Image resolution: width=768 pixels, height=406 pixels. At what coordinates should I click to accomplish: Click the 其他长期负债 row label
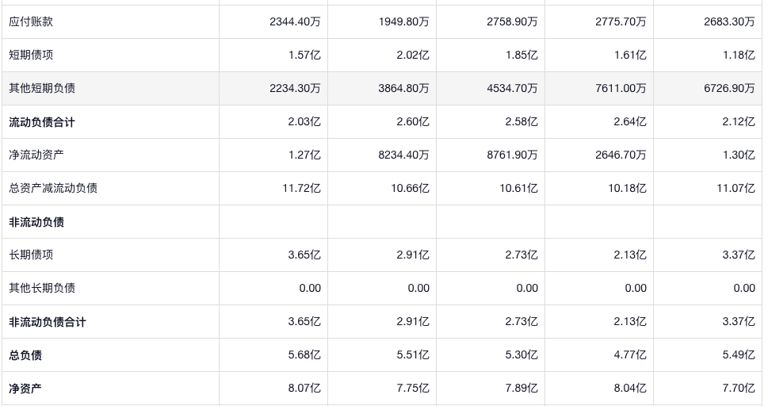point(42,289)
